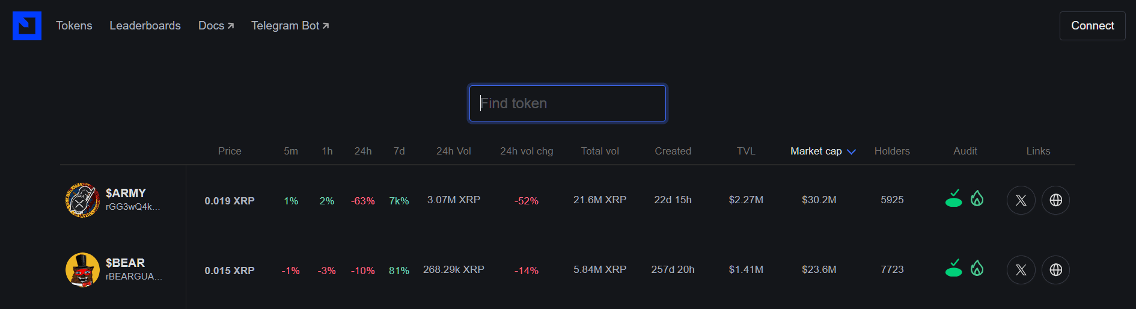Open $BEAR token's website globe link
Image resolution: width=1136 pixels, height=309 pixels.
pyautogui.click(x=1055, y=270)
